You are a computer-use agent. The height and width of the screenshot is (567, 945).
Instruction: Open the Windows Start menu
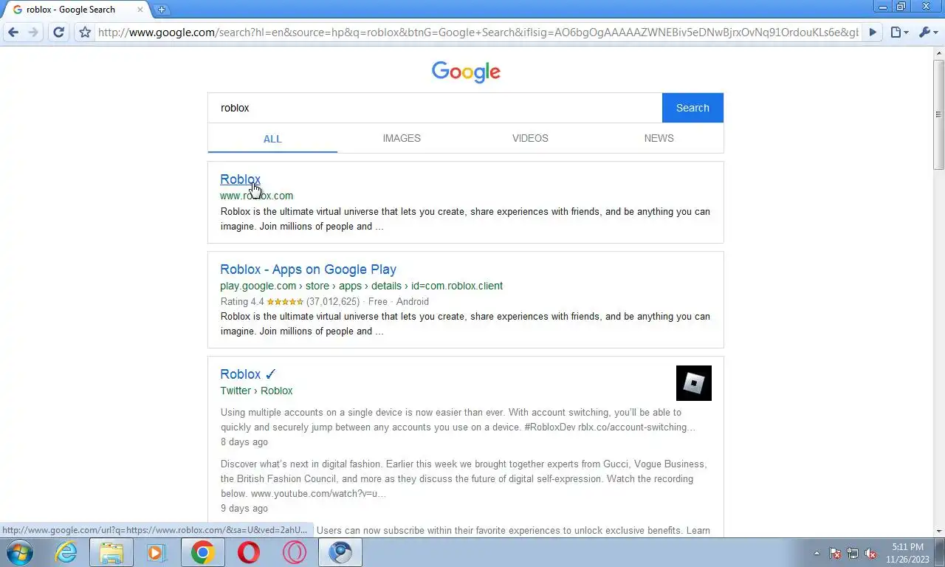point(19,552)
